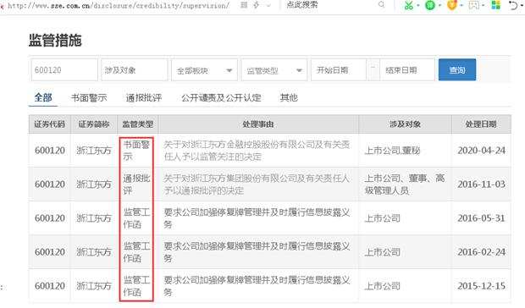The height and width of the screenshot is (308, 525).
Task: Open the orange shield extension icon
Action: pyautogui.click(x=451, y=5)
